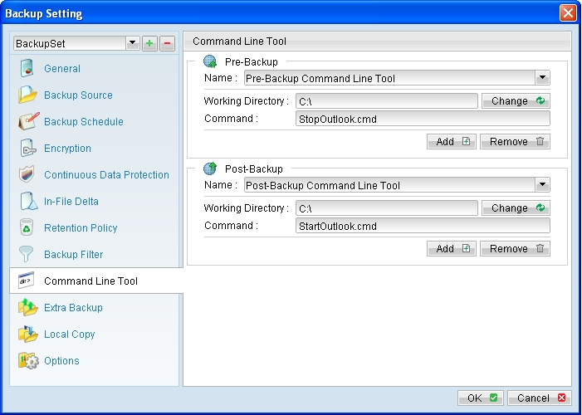Select the Options gear icon
Image resolution: width=582 pixels, height=415 pixels.
point(28,360)
